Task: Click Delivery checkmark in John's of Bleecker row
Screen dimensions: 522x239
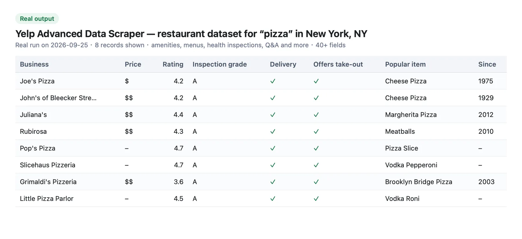Action: (273, 98)
